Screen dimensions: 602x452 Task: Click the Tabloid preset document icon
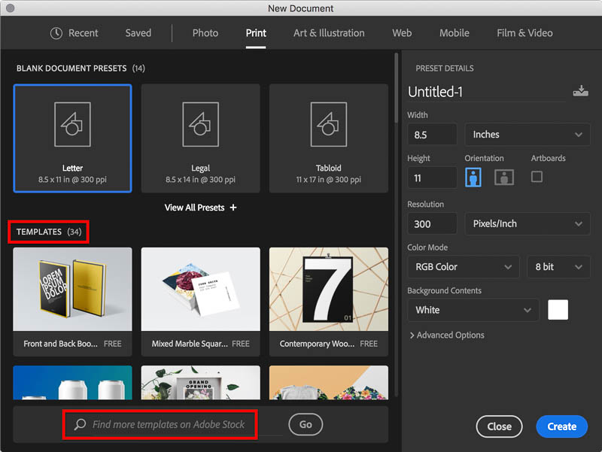coord(329,124)
